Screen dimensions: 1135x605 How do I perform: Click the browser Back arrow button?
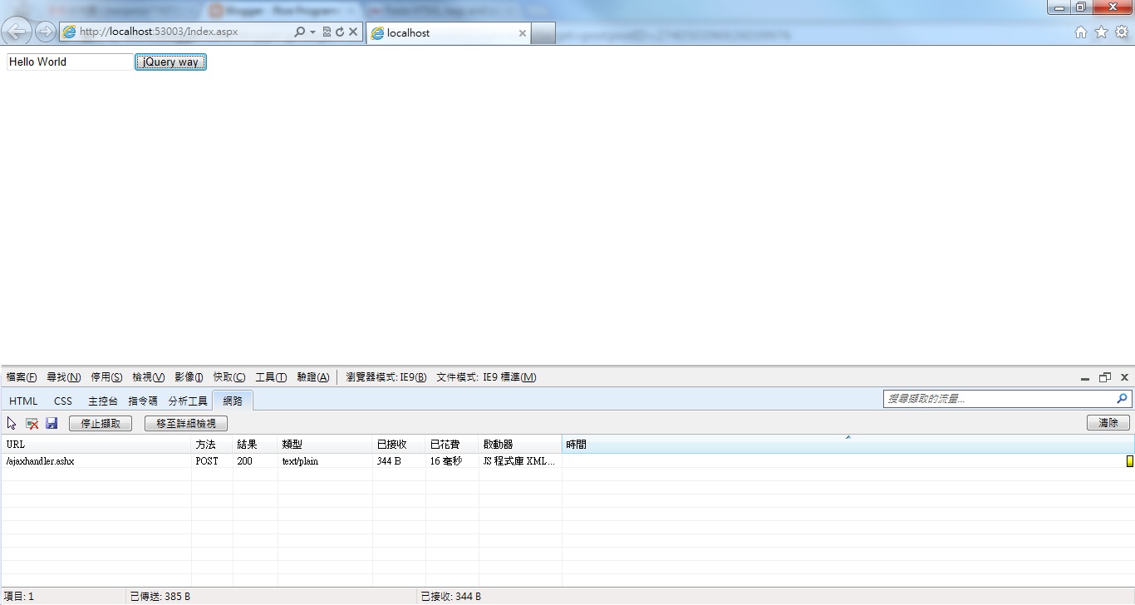(17, 32)
